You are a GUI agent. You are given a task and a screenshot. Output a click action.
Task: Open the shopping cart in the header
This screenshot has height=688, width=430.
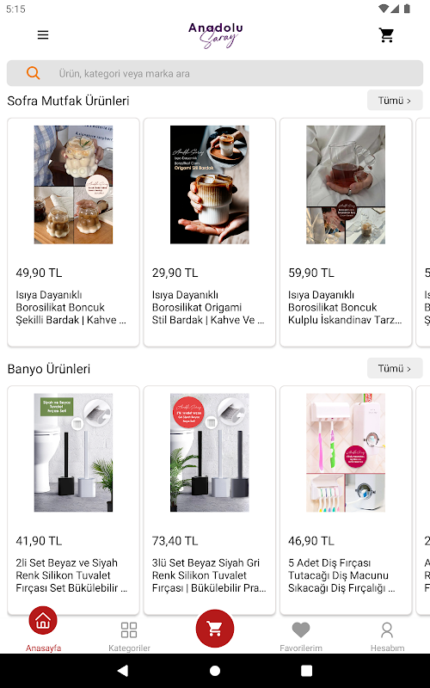tap(386, 35)
